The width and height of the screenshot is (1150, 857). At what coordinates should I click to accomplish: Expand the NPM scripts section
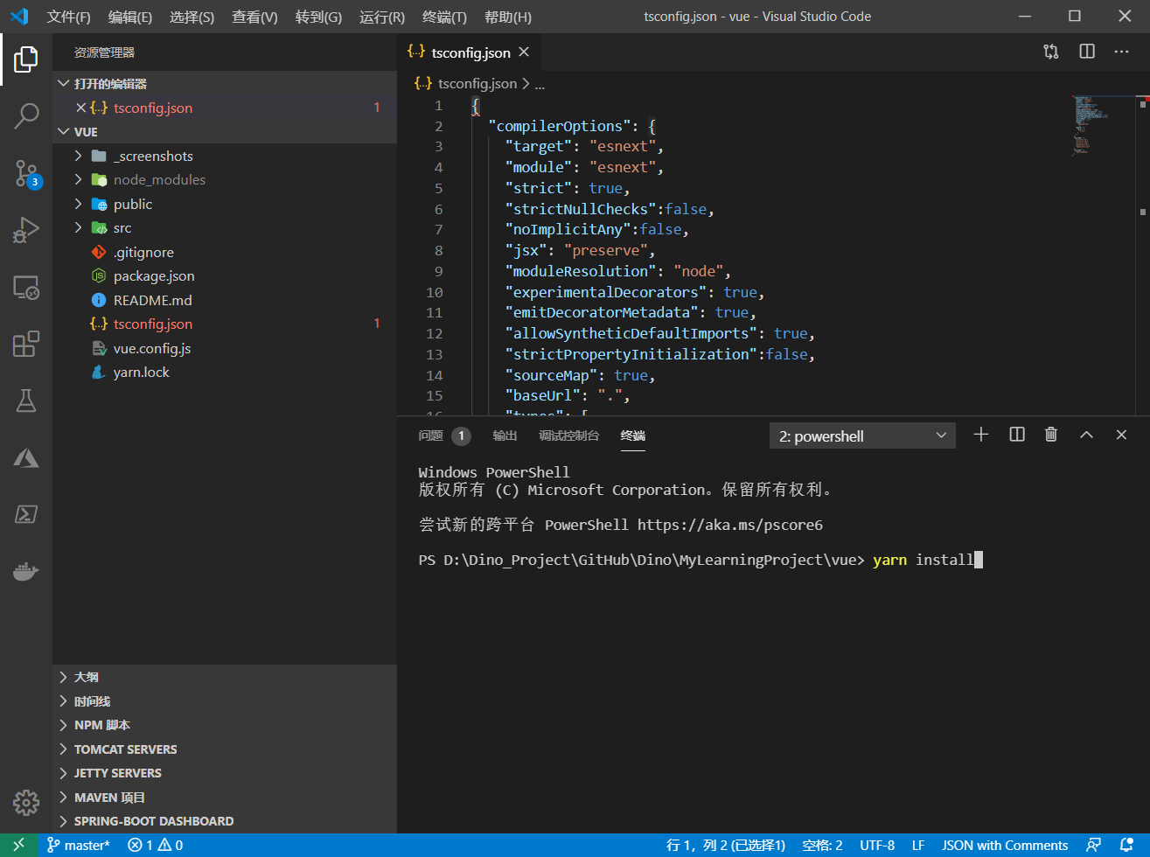225,725
